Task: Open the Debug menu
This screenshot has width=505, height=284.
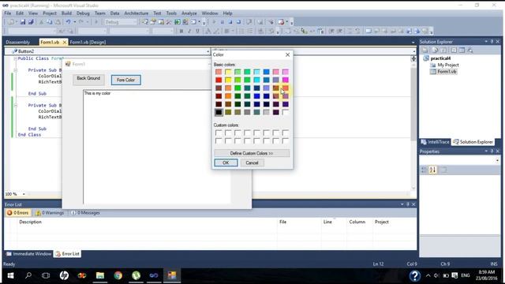Action: (83, 13)
